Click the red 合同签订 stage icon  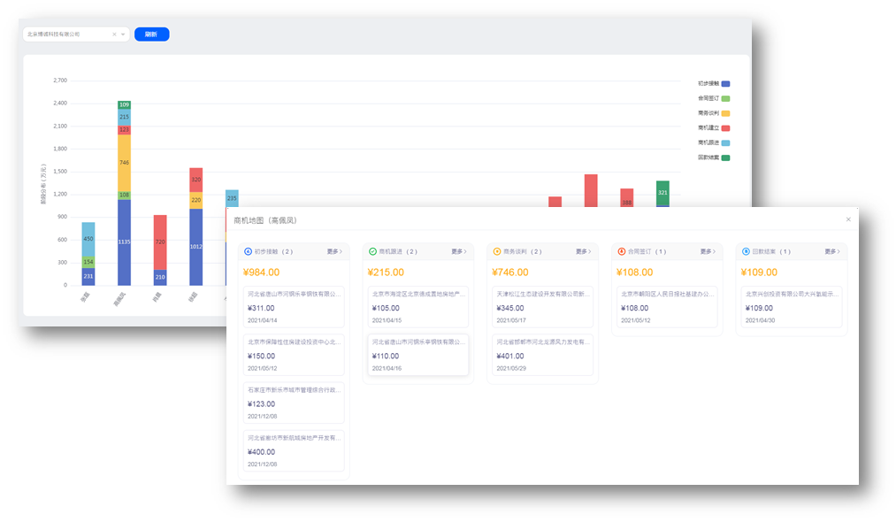pyautogui.click(x=621, y=252)
